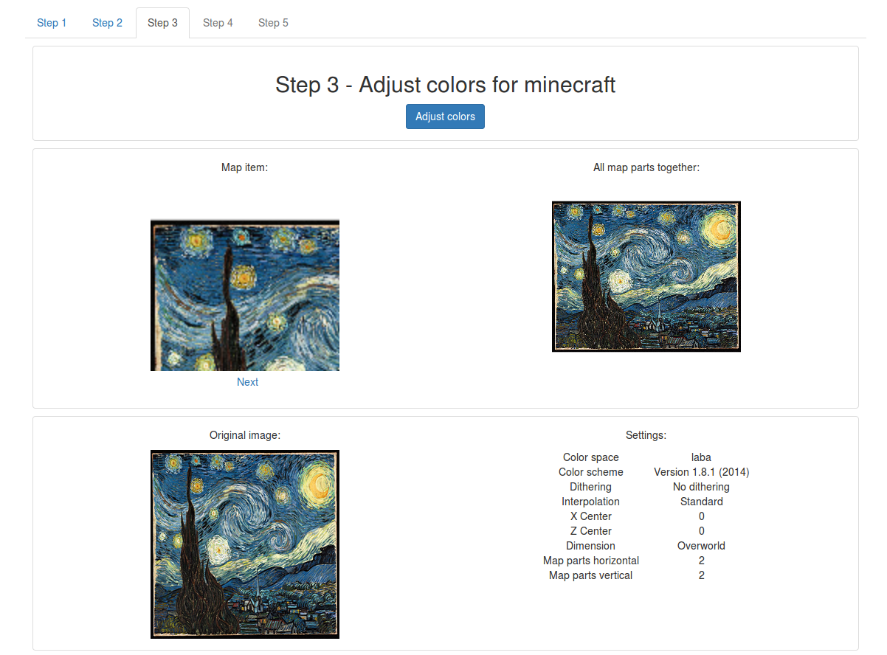Click the Map parts vertical label
The width and height of the screenshot is (887, 655).
591,575
